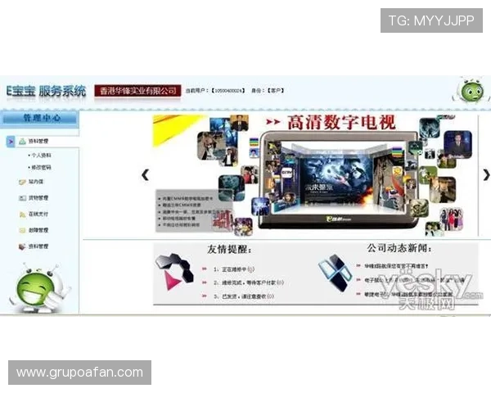This screenshot has width=491, height=393.
Task: Click X-shaped graphic beside 公司动态新闻
Action: [x=335, y=273]
